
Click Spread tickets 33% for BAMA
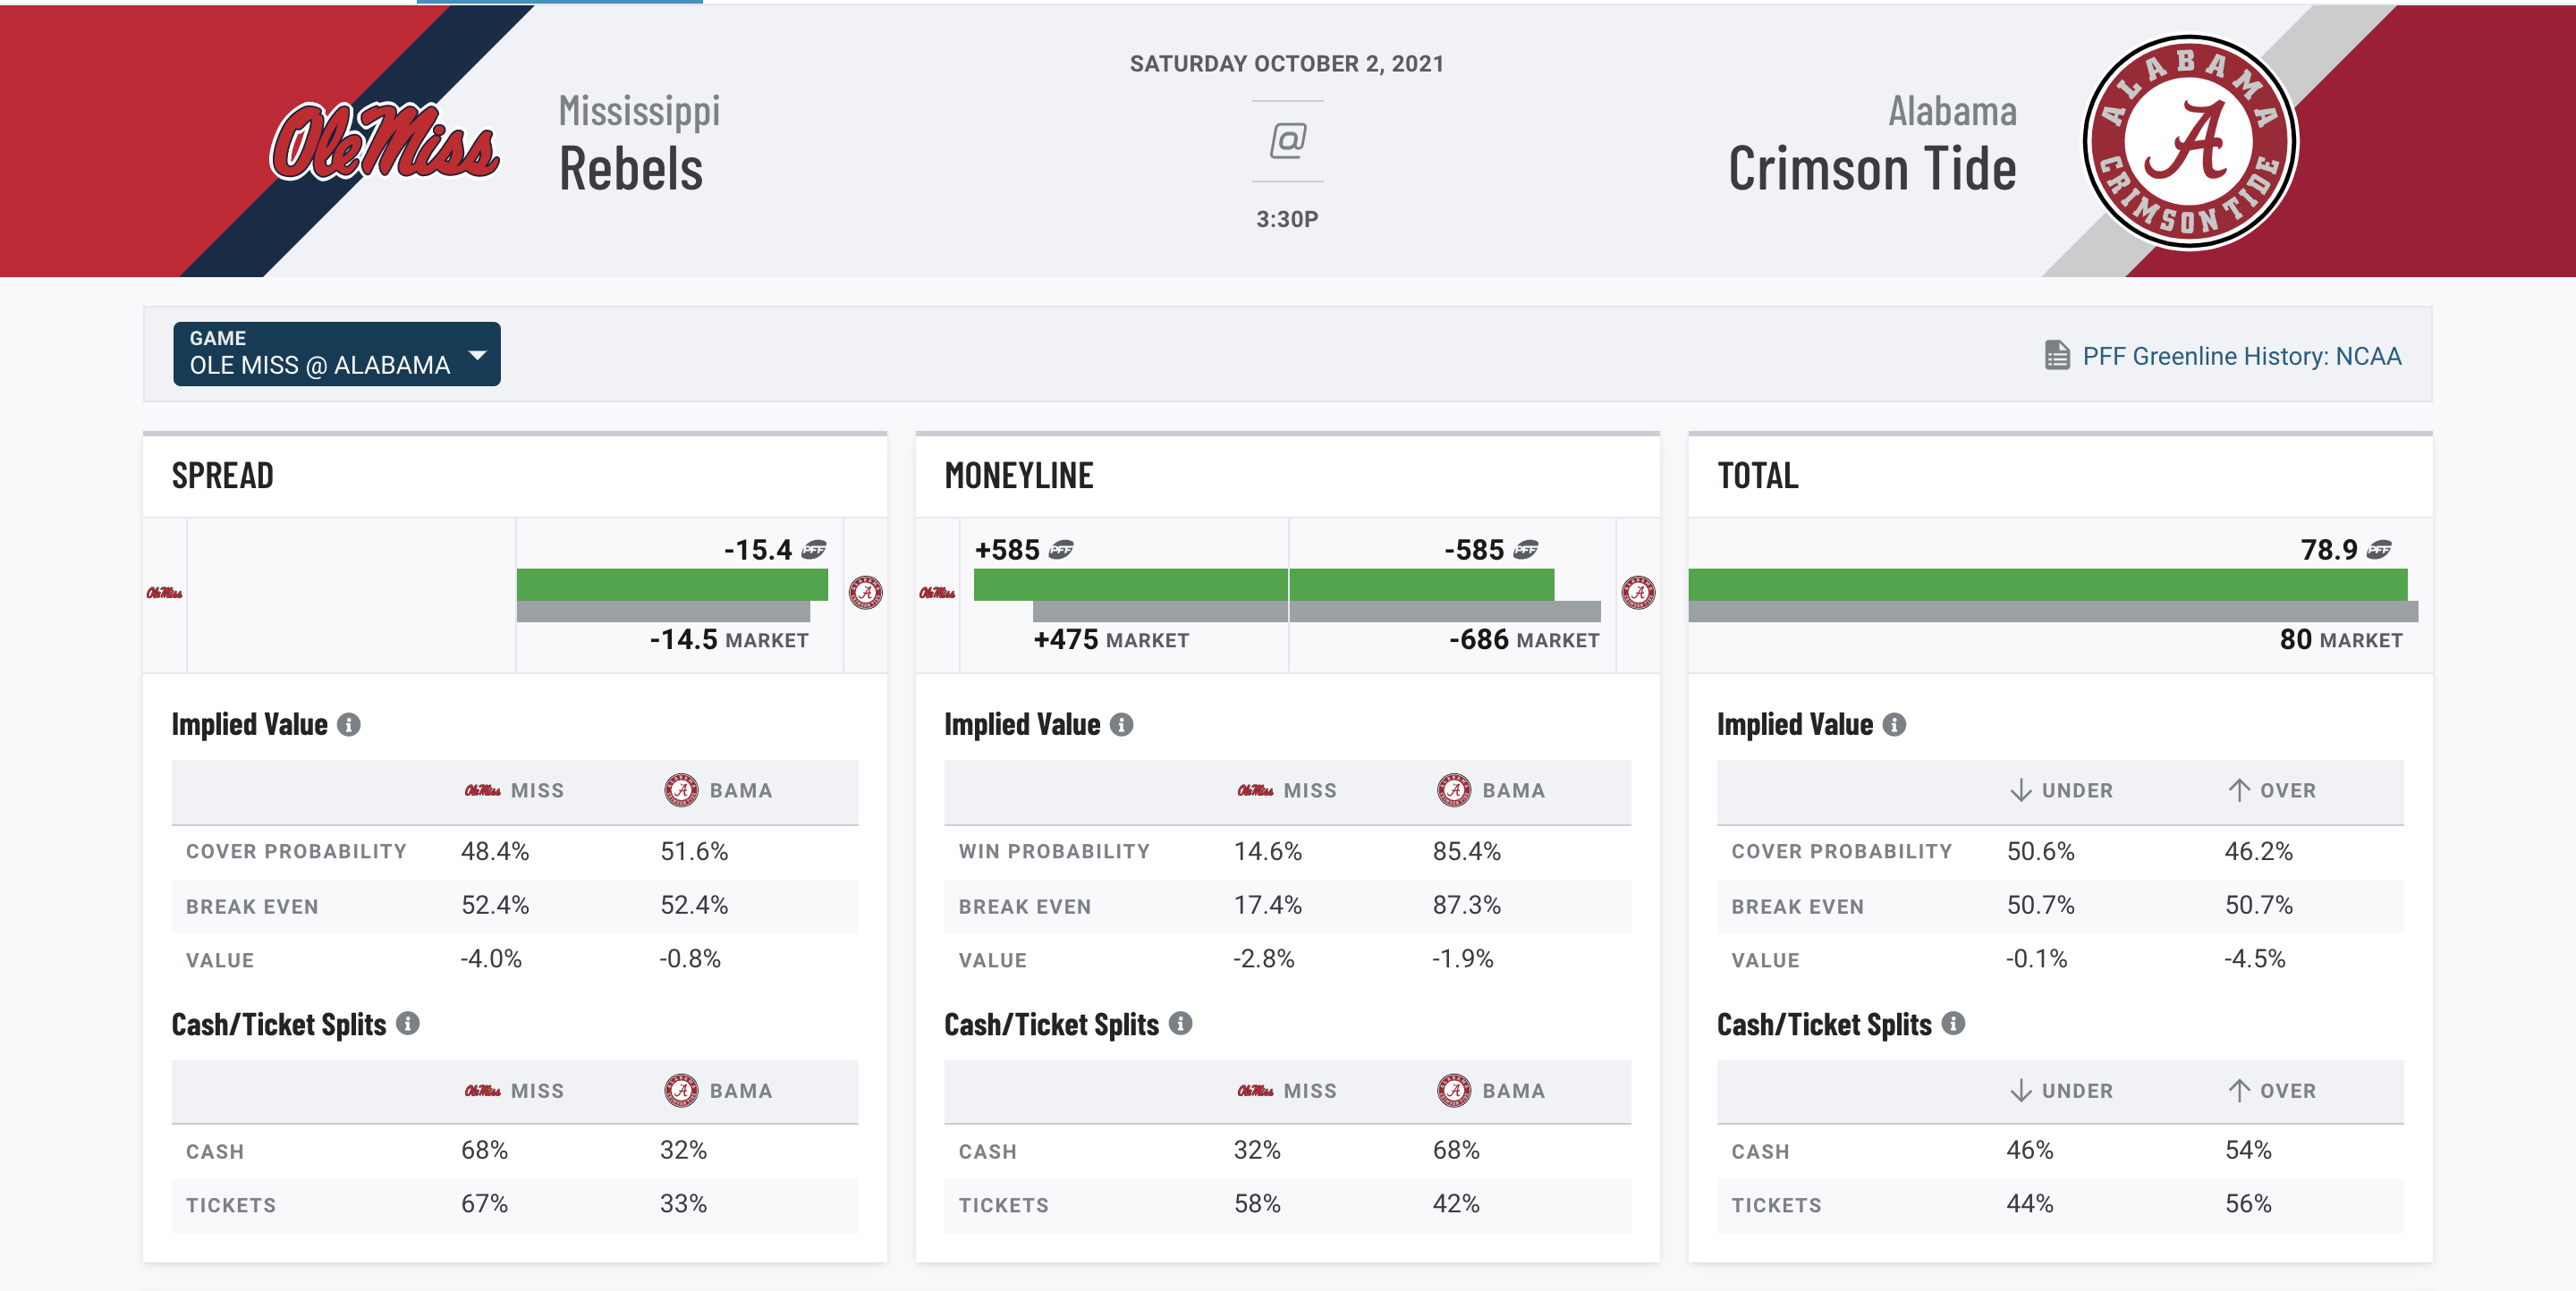click(683, 1204)
